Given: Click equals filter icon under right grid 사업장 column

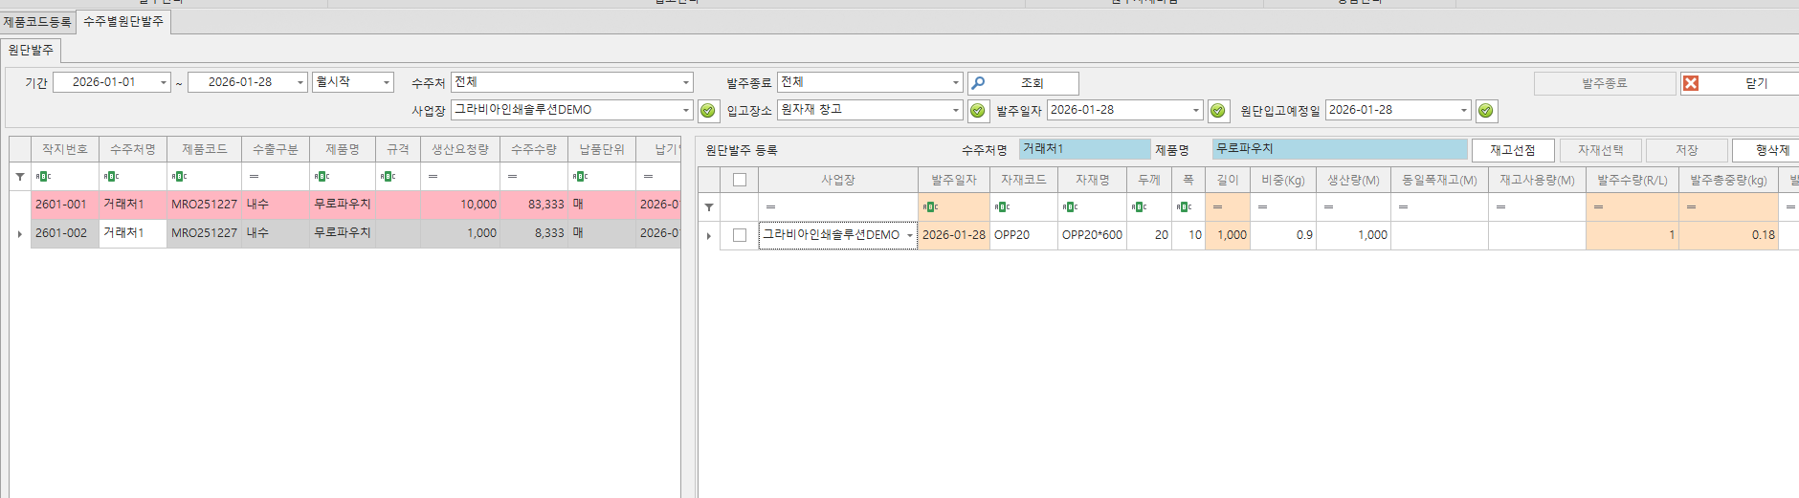Looking at the screenshot, I should [x=770, y=206].
